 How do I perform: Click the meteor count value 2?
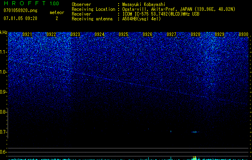57,18
